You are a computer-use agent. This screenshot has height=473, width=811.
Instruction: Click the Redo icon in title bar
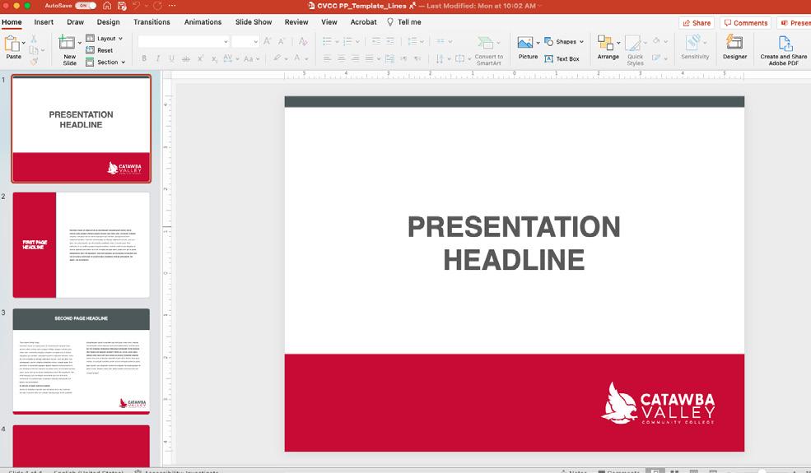157,6
